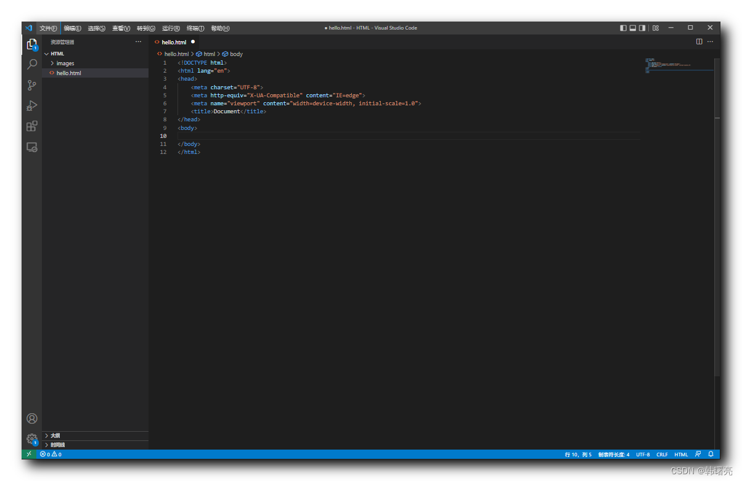742x481 pixels.
Task: Open the Search view in the activity bar
Action: [31, 64]
